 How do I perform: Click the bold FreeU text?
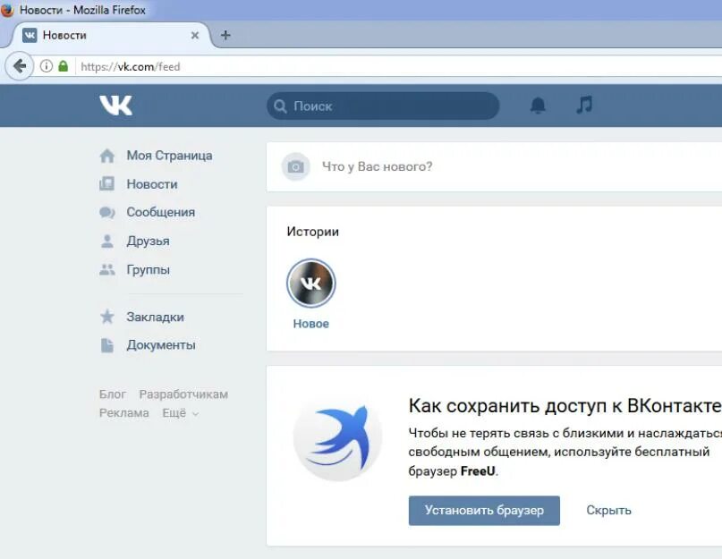tap(478, 471)
